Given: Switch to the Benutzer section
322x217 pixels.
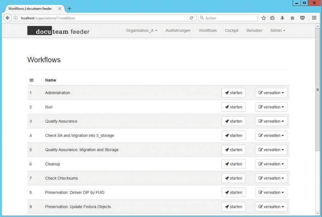Looking at the screenshot, I should click(254, 30).
